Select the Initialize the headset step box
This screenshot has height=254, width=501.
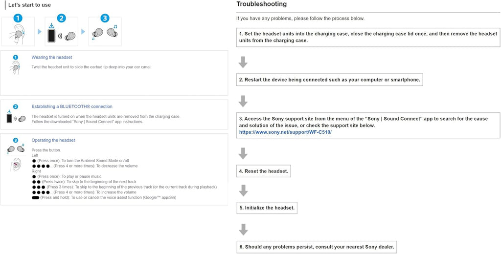tap(267, 208)
